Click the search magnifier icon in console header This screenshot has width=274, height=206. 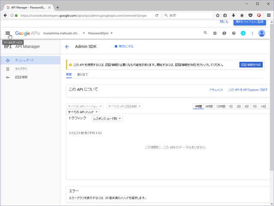click(205, 33)
